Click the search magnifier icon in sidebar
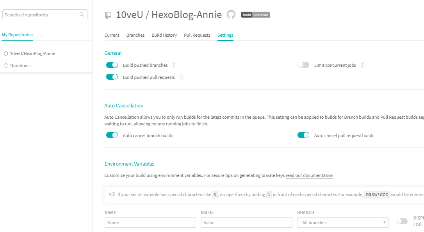The width and height of the screenshot is (424, 232). coord(82,14)
